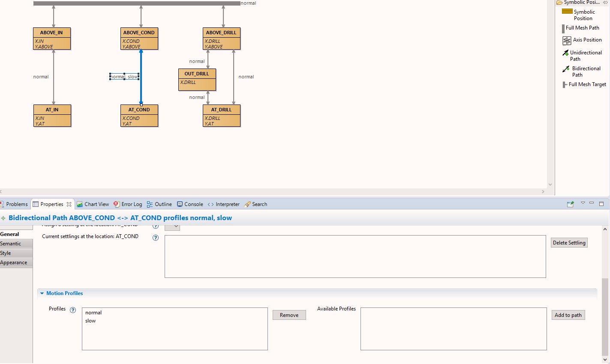Open the Search view tab
This screenshot has width=610, height=364.
coord(255,204)
